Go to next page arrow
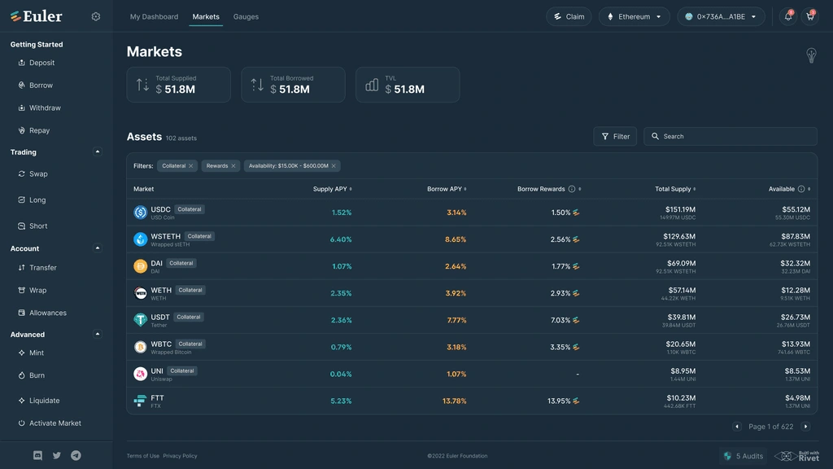833x469 pixels. coord(805,427)
